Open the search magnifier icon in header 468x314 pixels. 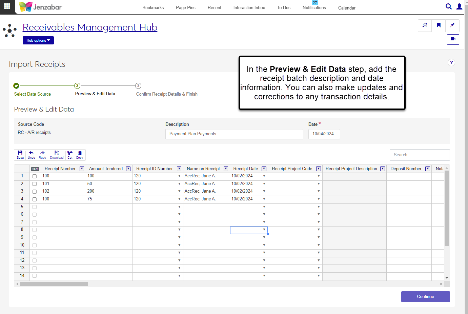[448, 6]
